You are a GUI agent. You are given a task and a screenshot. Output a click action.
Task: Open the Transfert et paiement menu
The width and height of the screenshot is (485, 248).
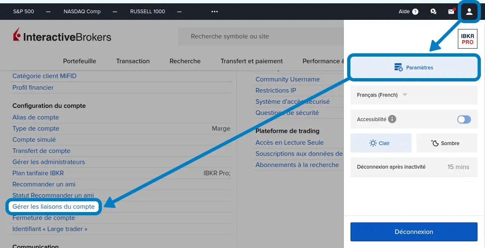251,61
